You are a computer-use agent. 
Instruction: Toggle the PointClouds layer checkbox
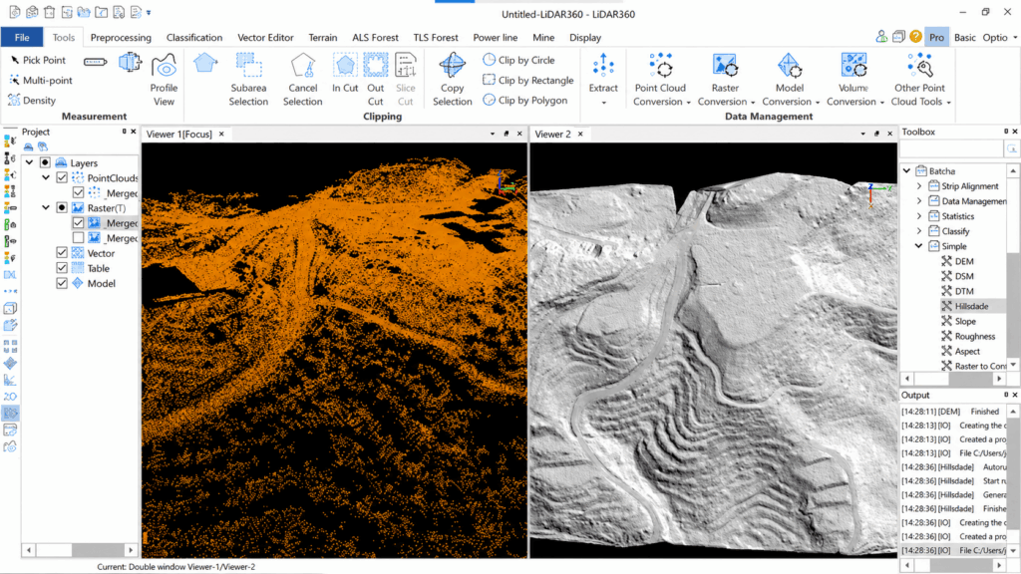[x=62, y=177]
